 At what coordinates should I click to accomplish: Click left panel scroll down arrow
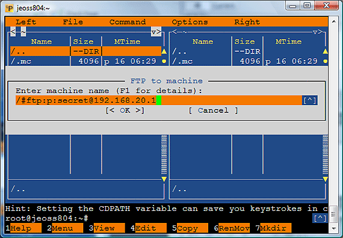[x=164, y=179]
